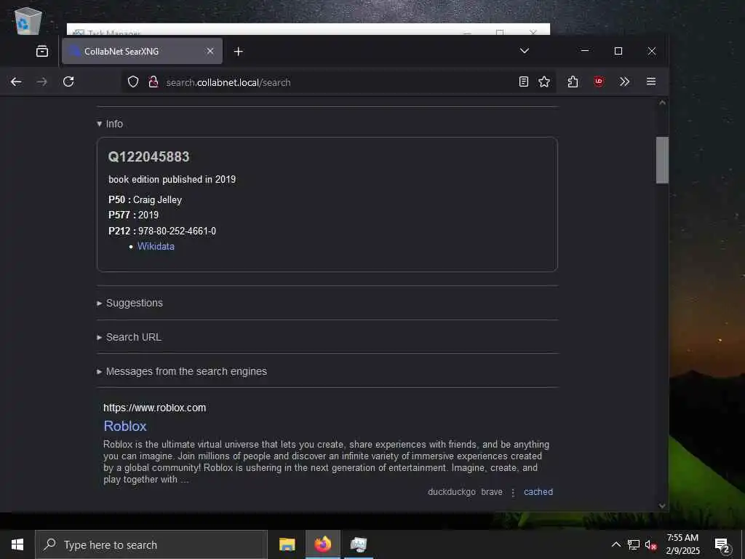Open the tracking protection shield icon
Image resolution: width=745 pixels, height=559 pixels.
pos(133,82)
